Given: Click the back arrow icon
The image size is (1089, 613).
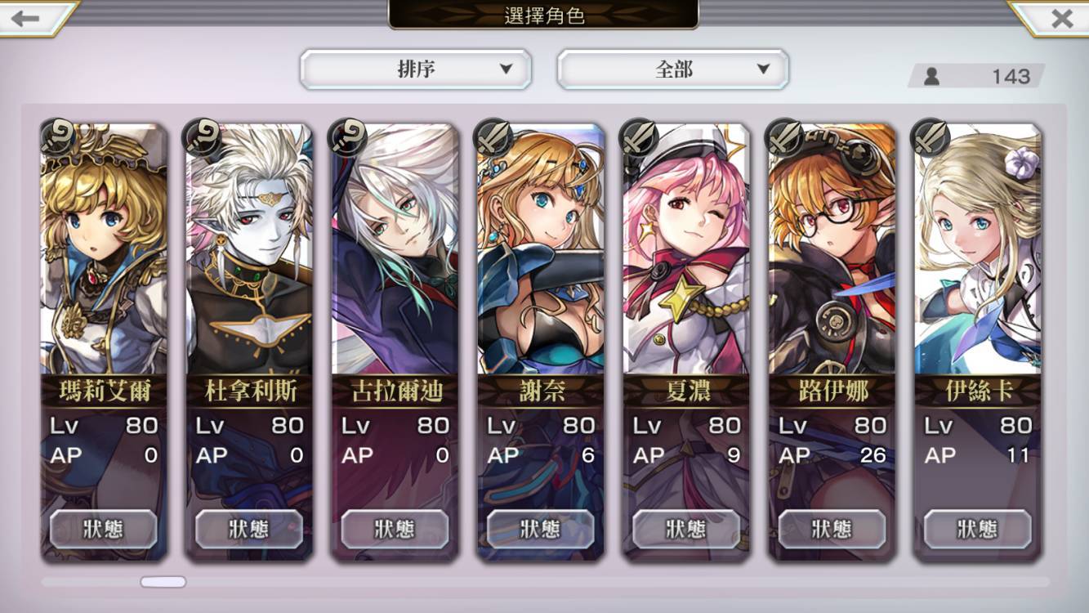Looking at the screenshot, I should tap(25, 18).
